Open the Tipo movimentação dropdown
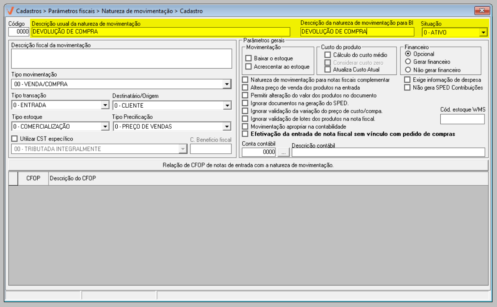Screen dimensions: 497x307 pos(227,84)
